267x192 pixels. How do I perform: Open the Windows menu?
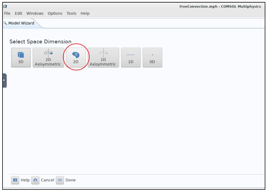pos(35,13)
